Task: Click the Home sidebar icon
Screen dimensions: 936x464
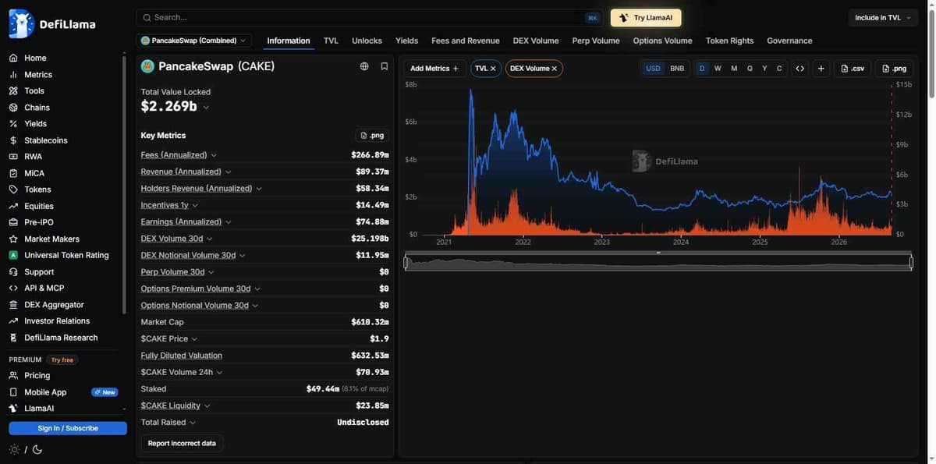Action: point(13,58)
